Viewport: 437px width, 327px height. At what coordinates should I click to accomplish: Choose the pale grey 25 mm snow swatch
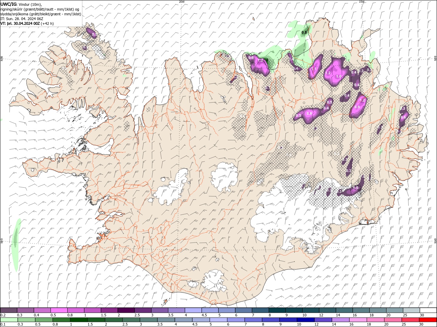pos(411,310)
